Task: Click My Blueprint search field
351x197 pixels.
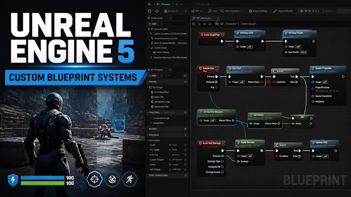Action: (x=170, y=76)
